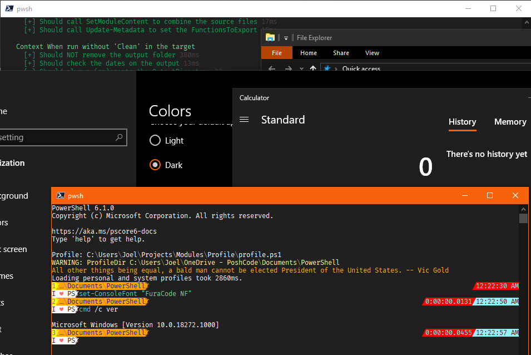The height and width of the screenshot is (355, 531).
Task: Click the 12:22:57 AM timestamp
Action: 497,333
